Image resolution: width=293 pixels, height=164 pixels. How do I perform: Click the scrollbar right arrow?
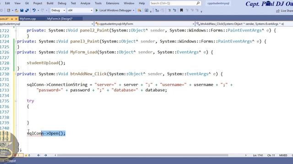246,155
